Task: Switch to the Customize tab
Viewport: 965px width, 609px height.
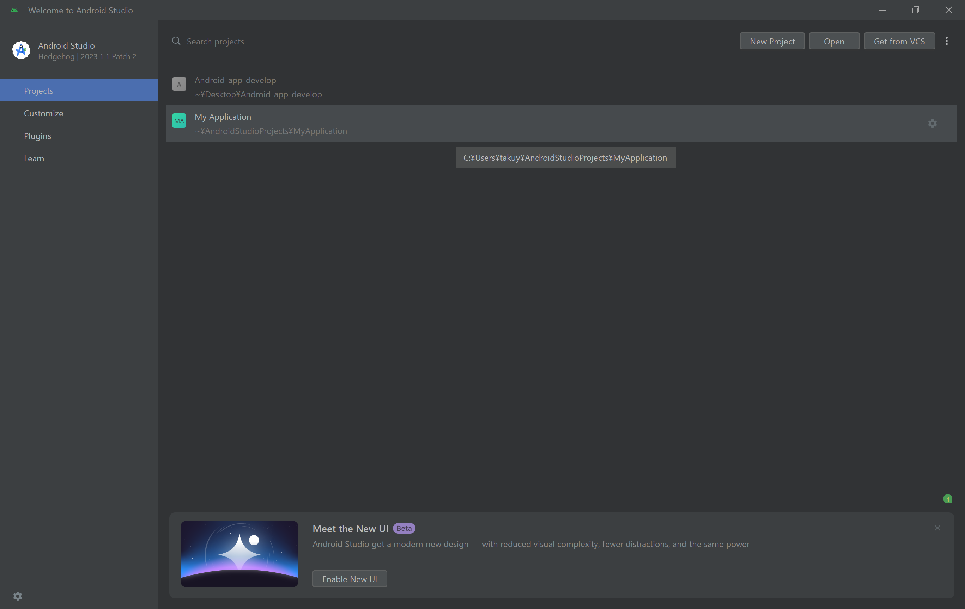Action: 79,113
